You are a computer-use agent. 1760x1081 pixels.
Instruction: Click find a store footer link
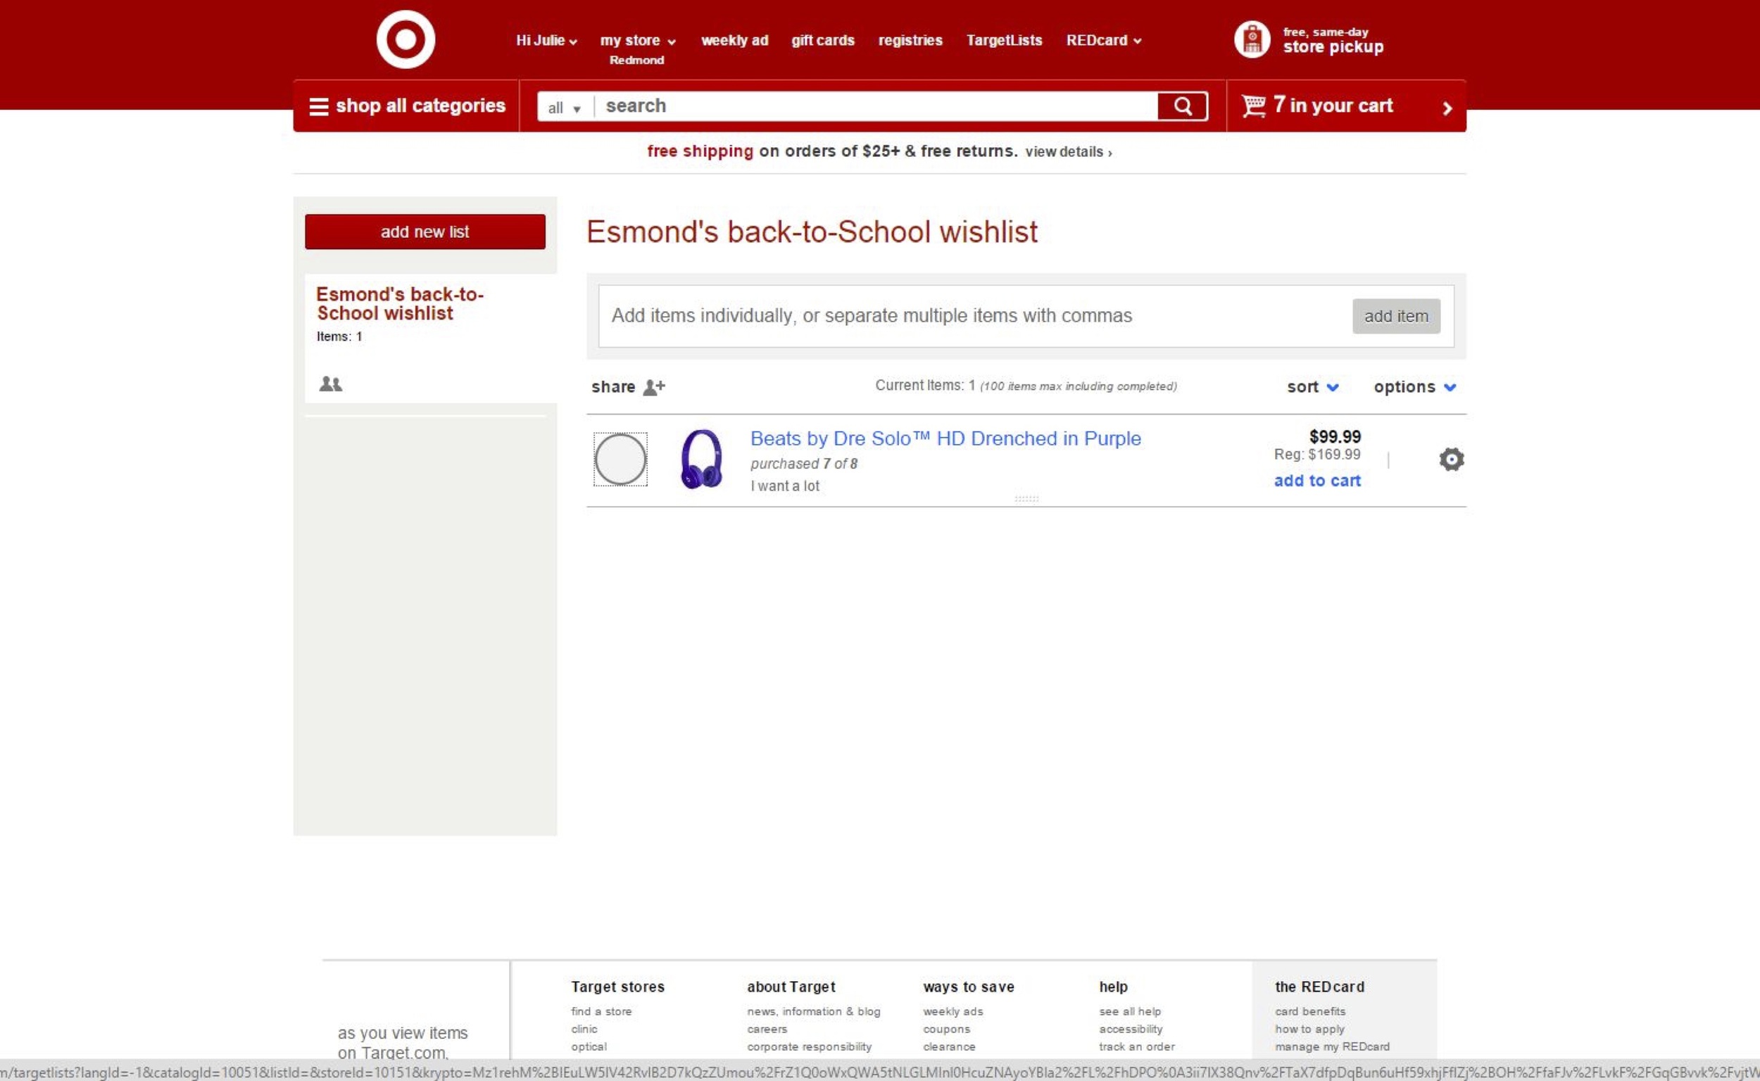(x=601, y=1011)
